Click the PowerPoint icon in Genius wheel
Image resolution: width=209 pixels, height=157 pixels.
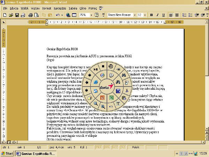[x=102, y=98]
